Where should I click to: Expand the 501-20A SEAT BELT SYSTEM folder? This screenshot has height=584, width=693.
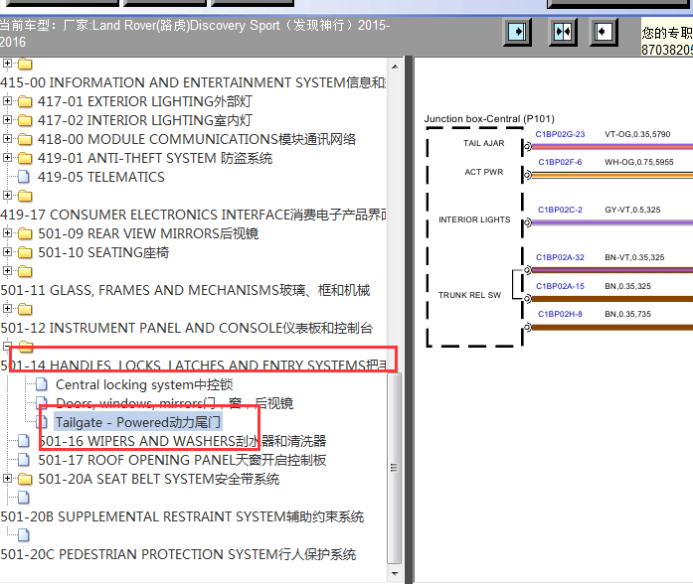7,479
